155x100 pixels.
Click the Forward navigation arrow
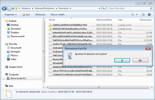point(9,9)
